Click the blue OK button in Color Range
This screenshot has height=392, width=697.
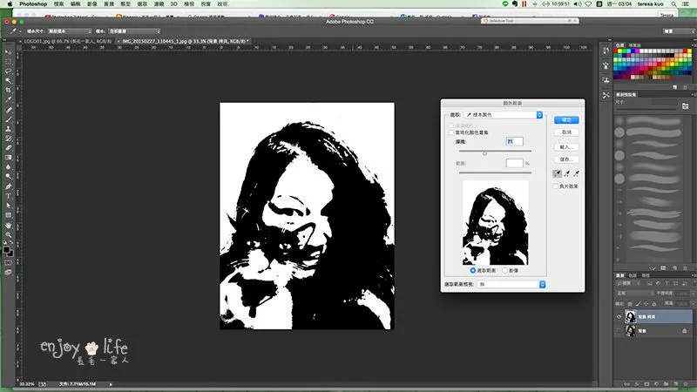pyautogui.click(x=566, y=120)
